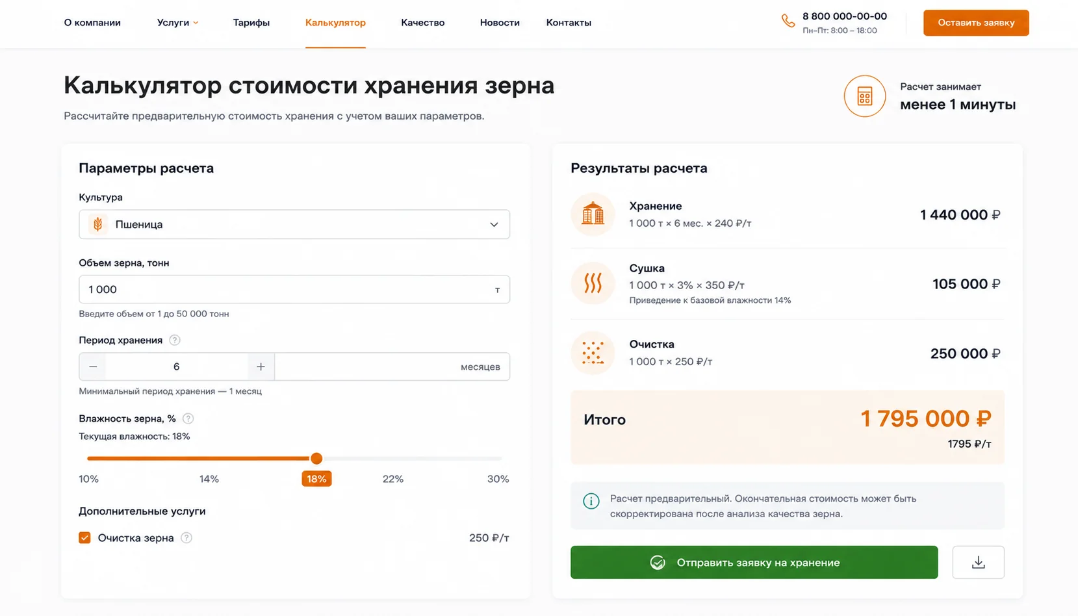Click the storage building icon for Хранение
Image resolution: width=1078 pixels, height=616 pixels.
tap(593, 214)
